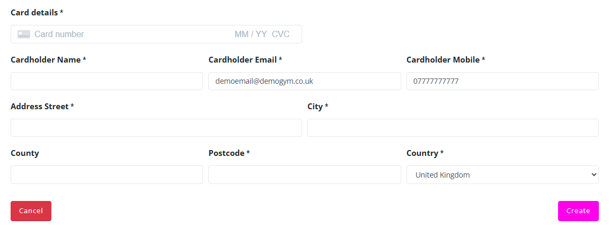
Task: Click the magenta Create button
Action: (x=578, y=211)
